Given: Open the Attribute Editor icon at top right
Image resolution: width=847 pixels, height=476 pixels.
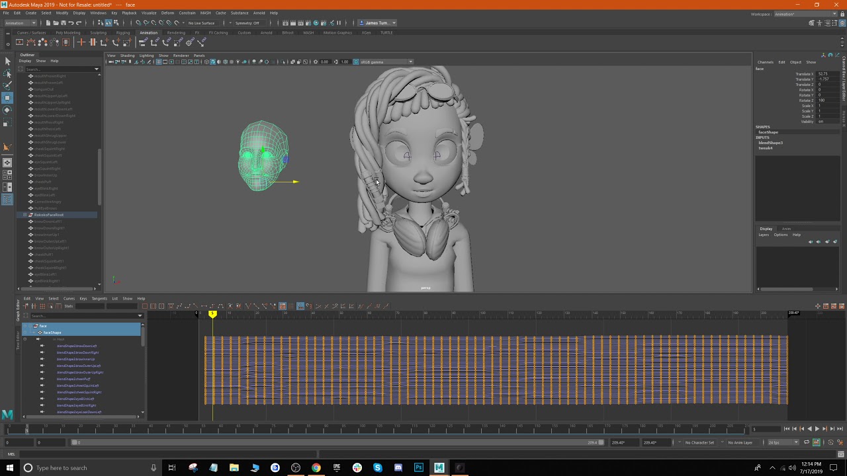Looking at the screenshot, I should tap(827, 23).
